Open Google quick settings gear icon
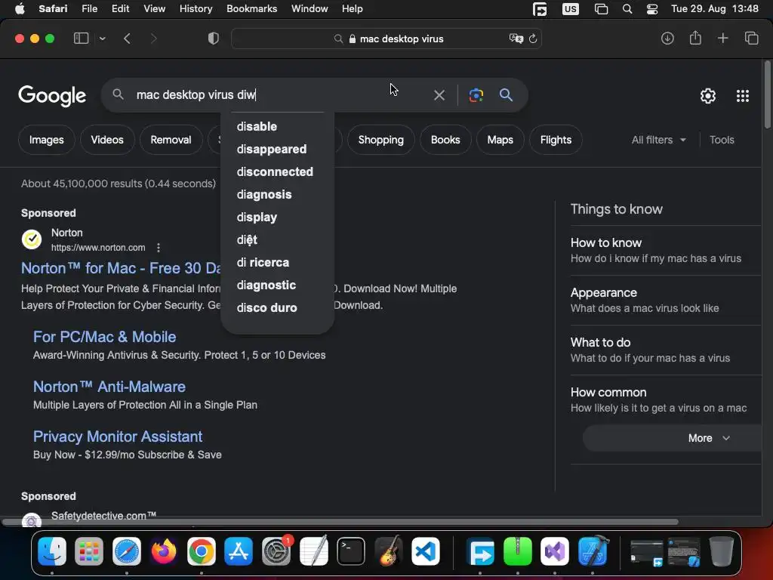 coord(708,96)
